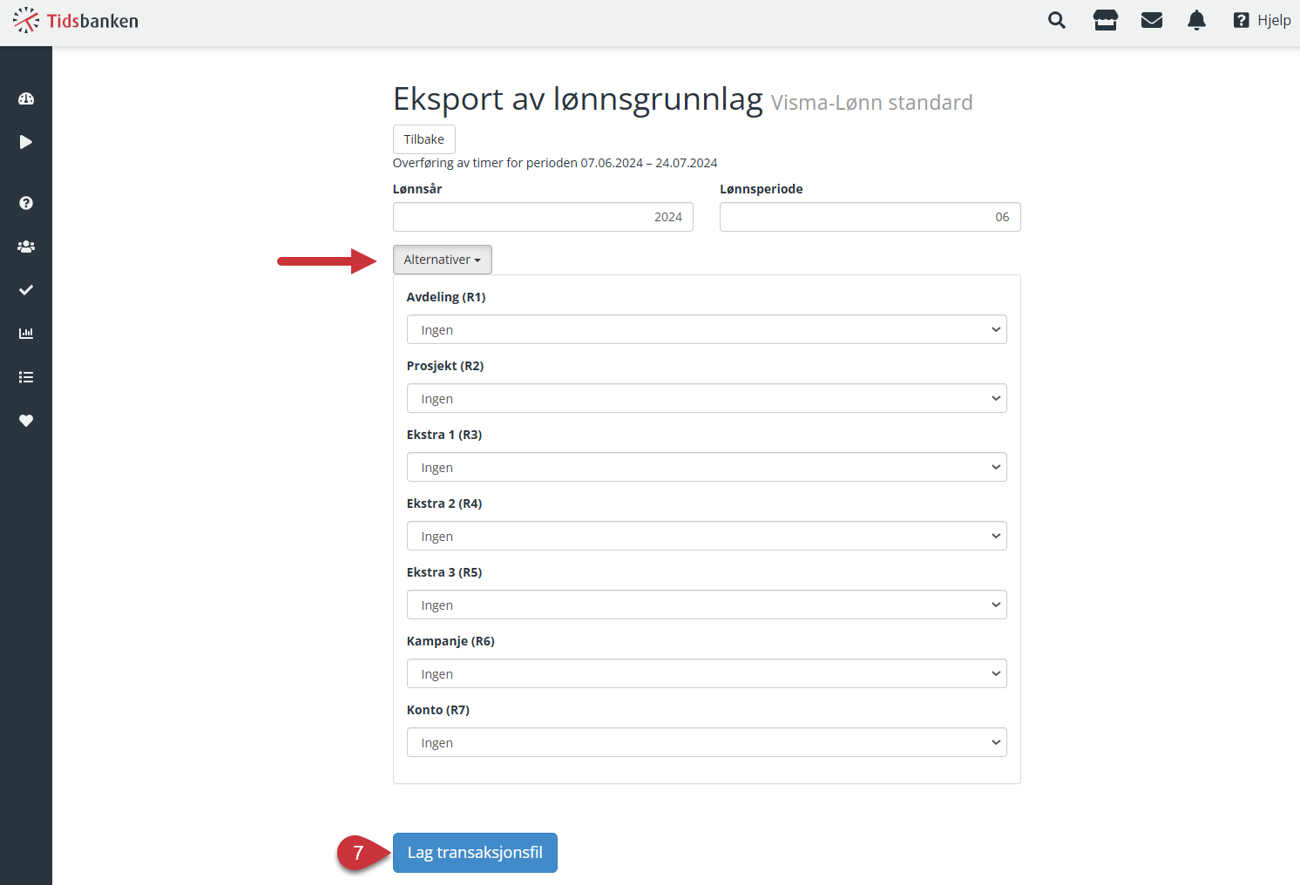Go back with the Tilbake button
The width and height of the screenshot is (1300, 885).
pos(424,139)
